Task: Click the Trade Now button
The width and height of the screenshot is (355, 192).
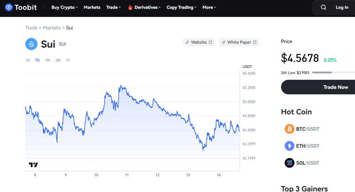Action: point(318,87)
